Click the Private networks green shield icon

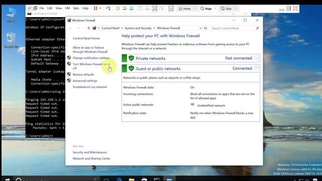131,58
